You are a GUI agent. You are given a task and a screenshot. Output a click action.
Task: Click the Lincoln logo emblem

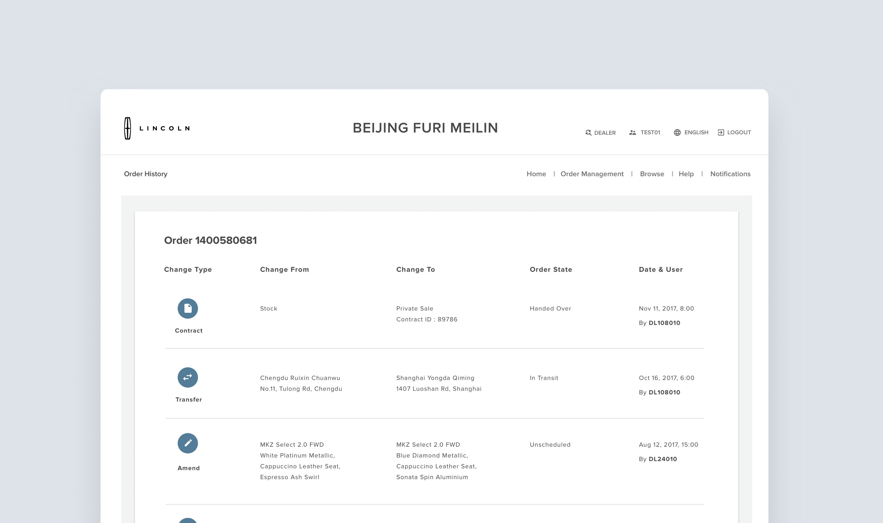tap(127, 128)
